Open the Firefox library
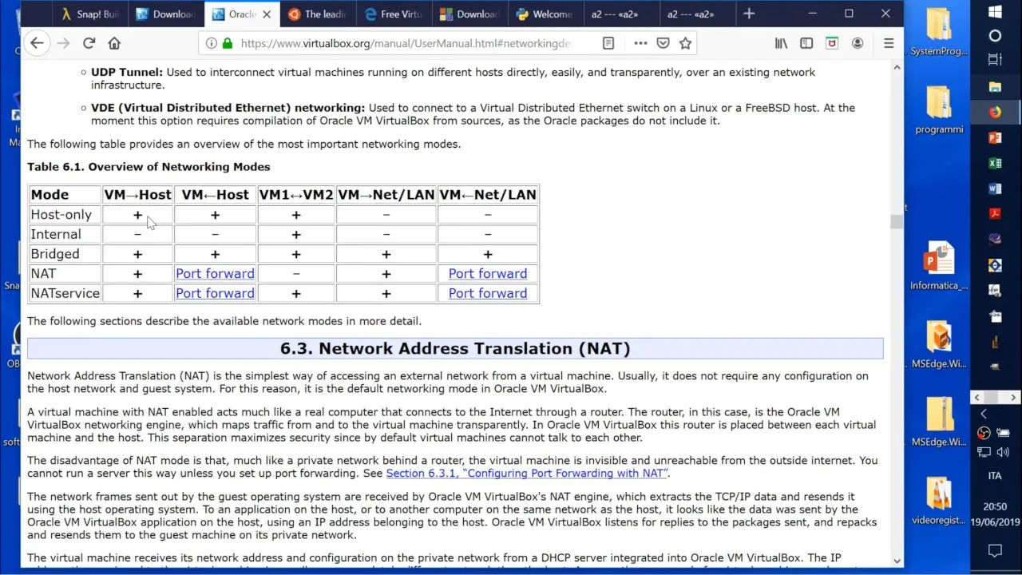1022x575 pixels. (x=781, y=43)
